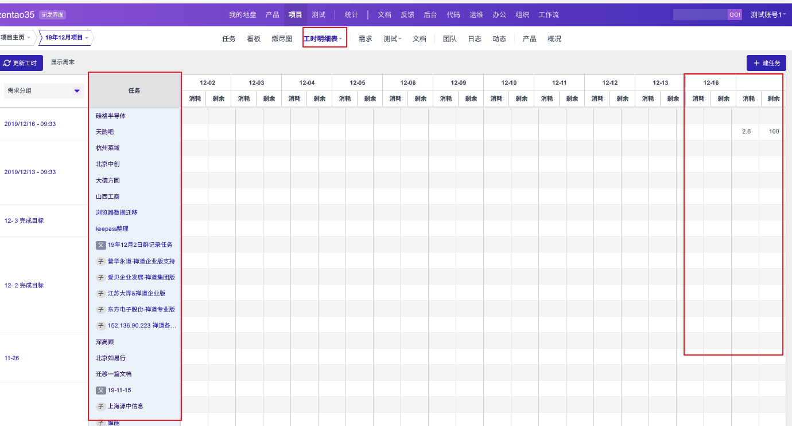
Task: Click the 子 badge beside 普华永道-禅道企业版支持
Action: [x=101, y=261]
